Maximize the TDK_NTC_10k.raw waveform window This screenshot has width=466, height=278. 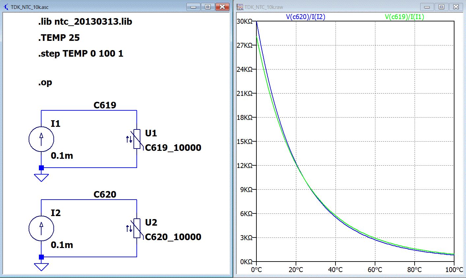click(x=441, y=7)
